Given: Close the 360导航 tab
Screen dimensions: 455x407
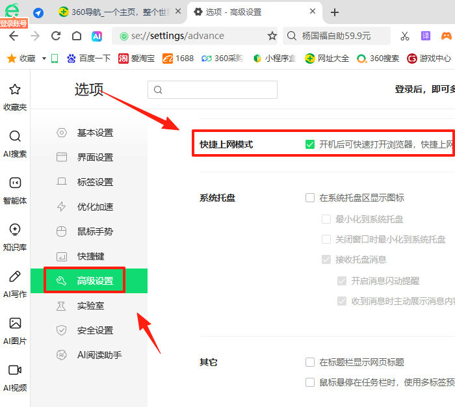Looking at the screenshot, I should [178, 12].
